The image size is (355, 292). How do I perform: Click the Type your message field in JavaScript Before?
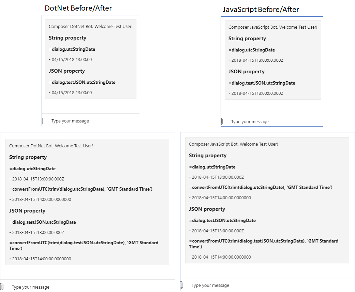(249, 121)
